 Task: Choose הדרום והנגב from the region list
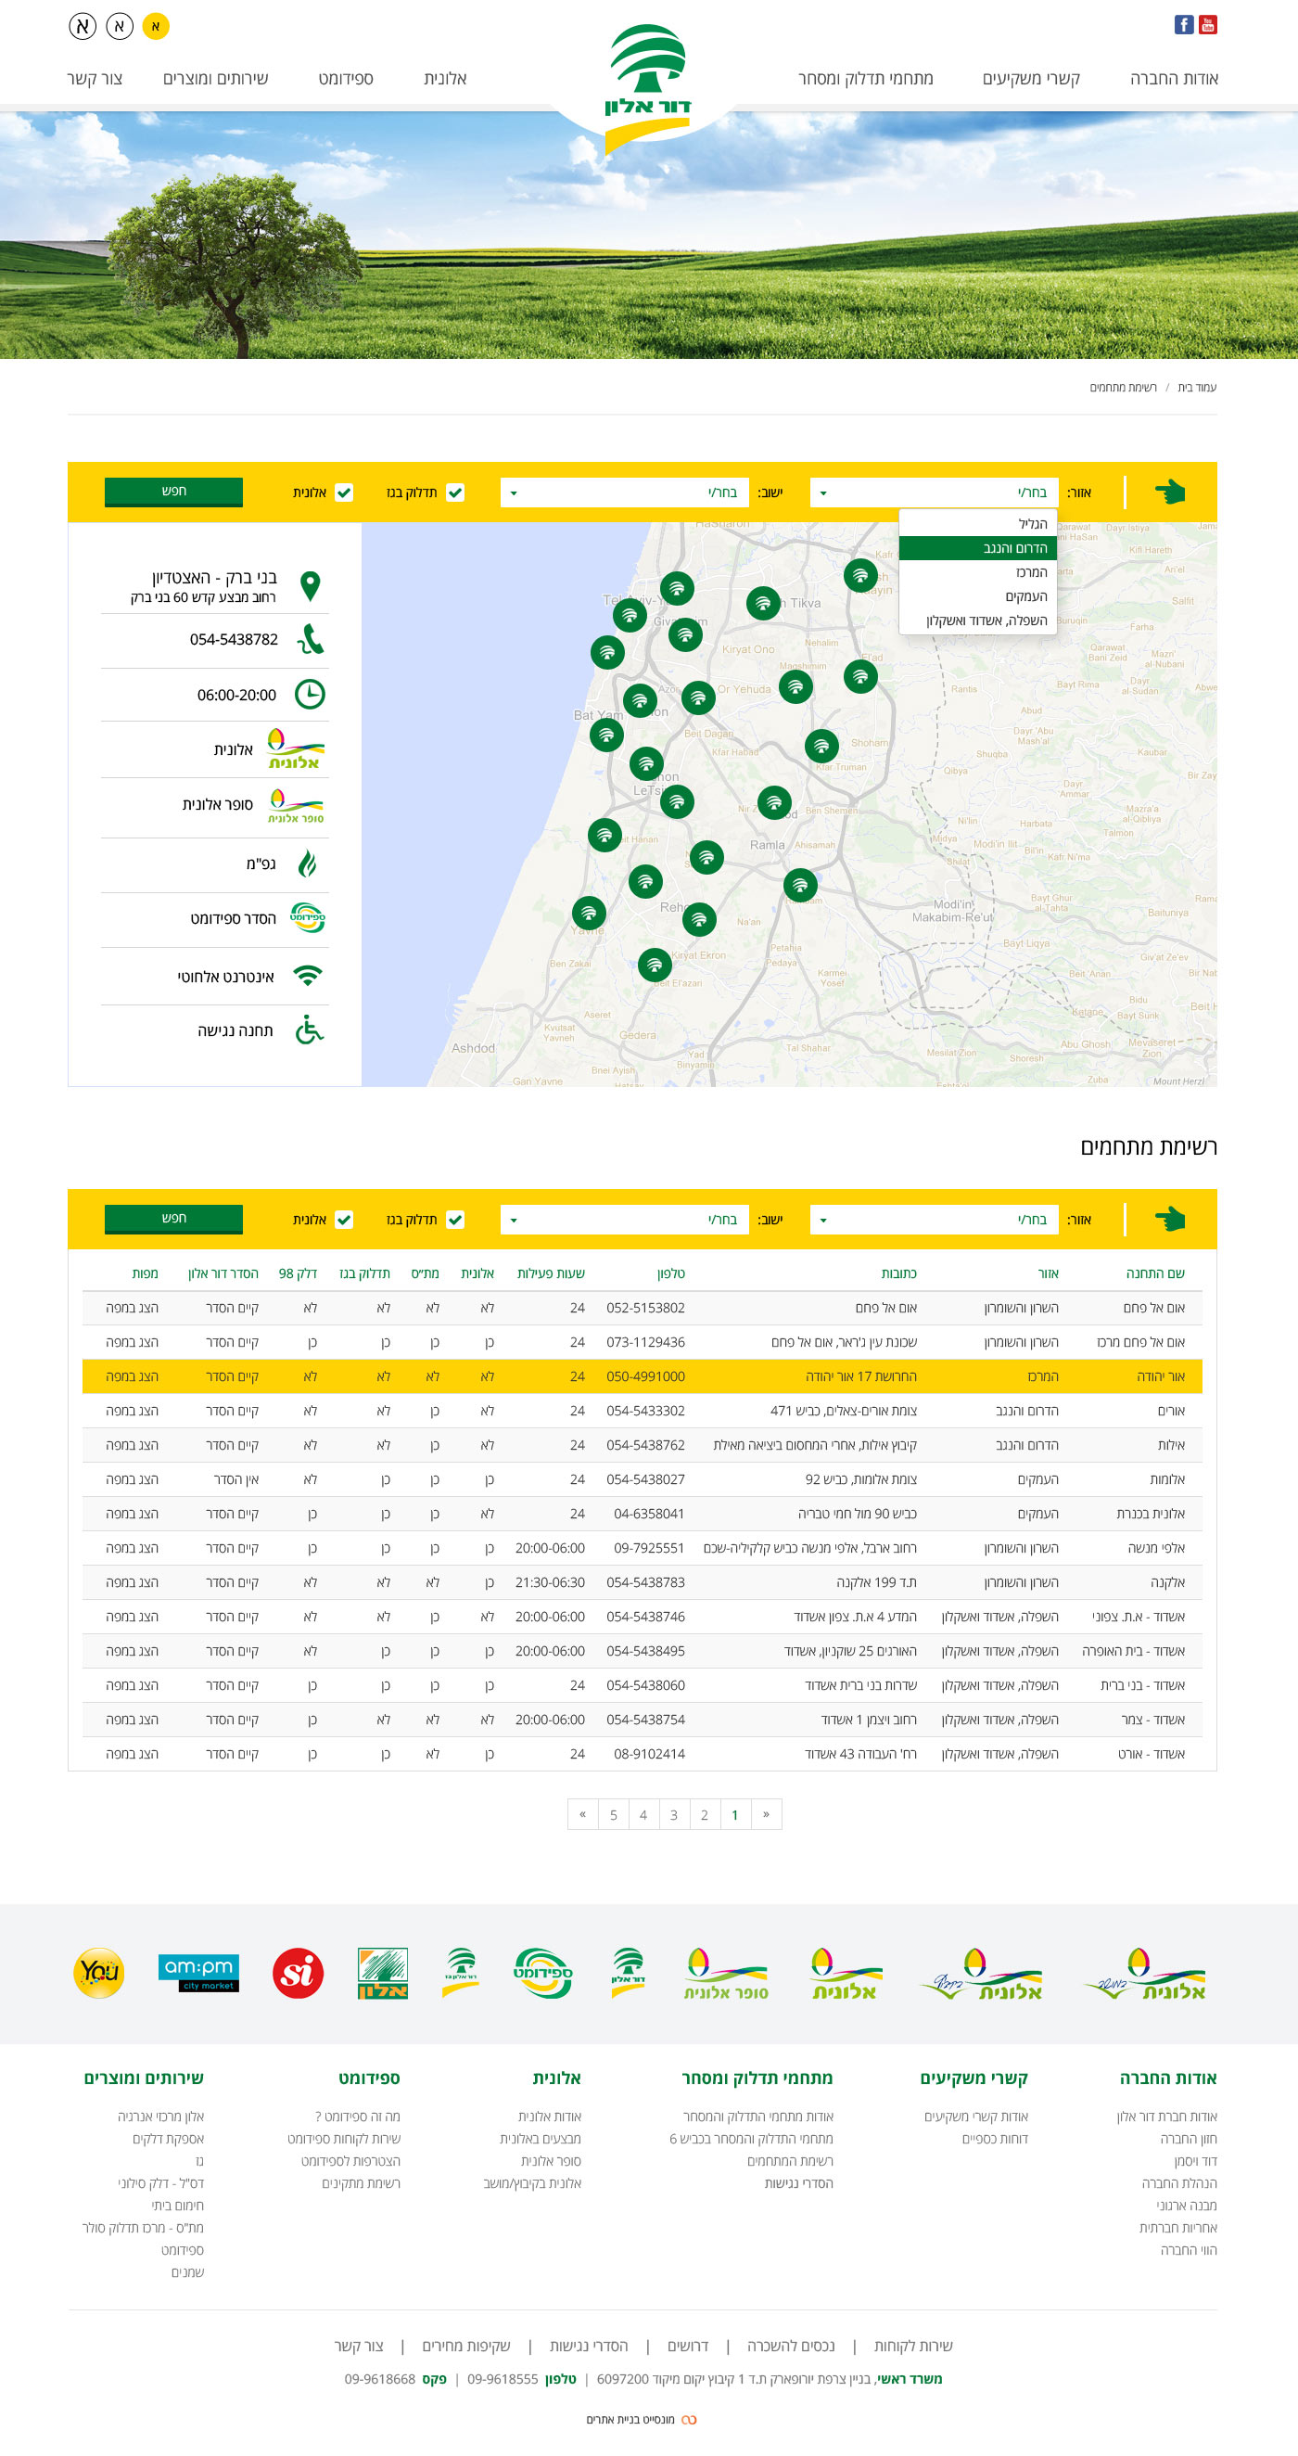(978, 548)
